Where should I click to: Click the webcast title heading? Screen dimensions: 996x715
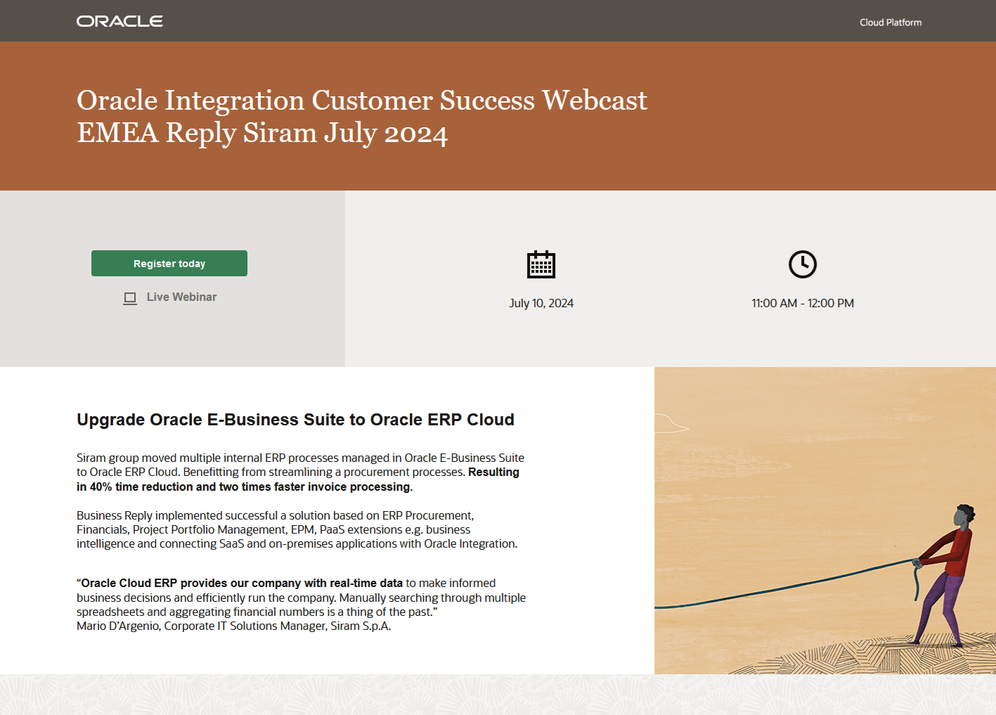(x=361, y=116)
